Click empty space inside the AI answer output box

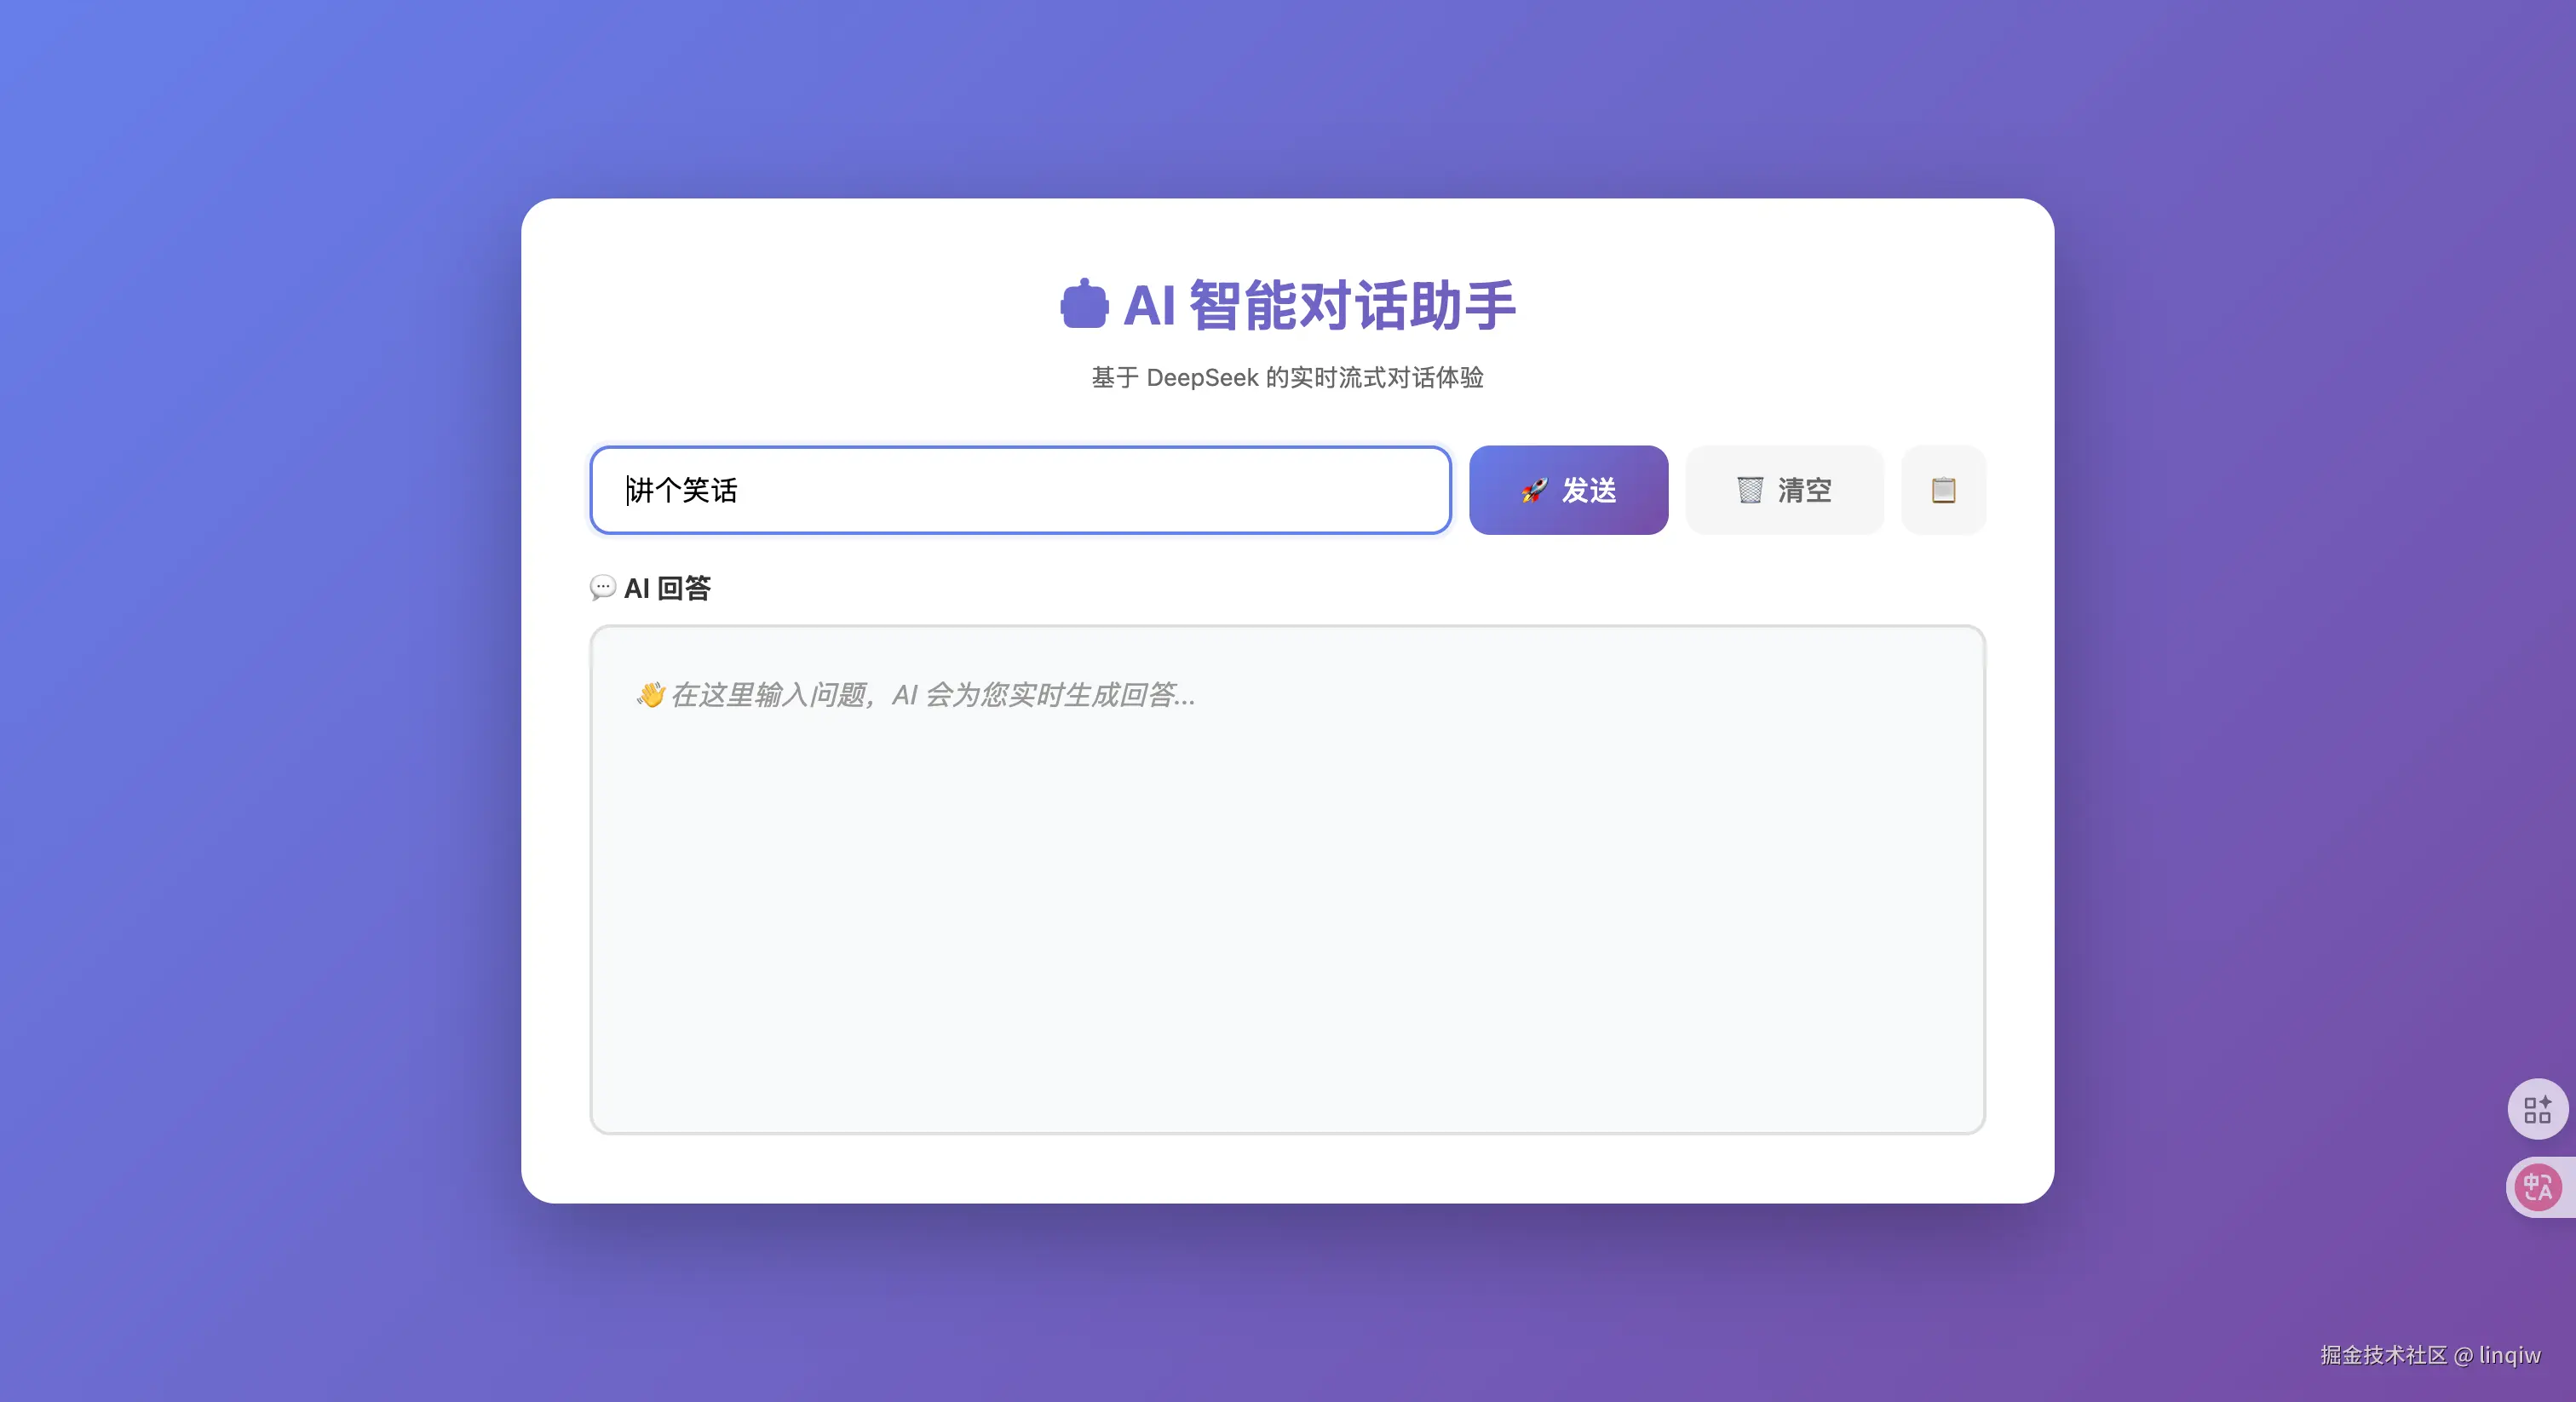click(1287, 920)
